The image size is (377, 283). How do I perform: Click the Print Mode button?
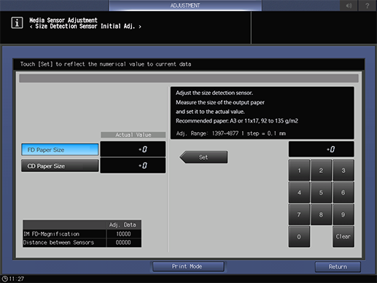click(188, 266)
